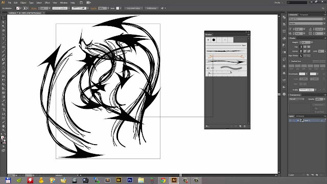This screenshot has height=184, width=327.
Task: Pick the large round calligraphic brush
Action: pos(214,40)
